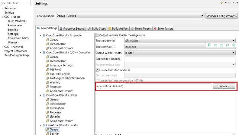Open the Boot mode dropdown
Image resolution: width=239 pixels, height=135 pixels.
(180, 40)
